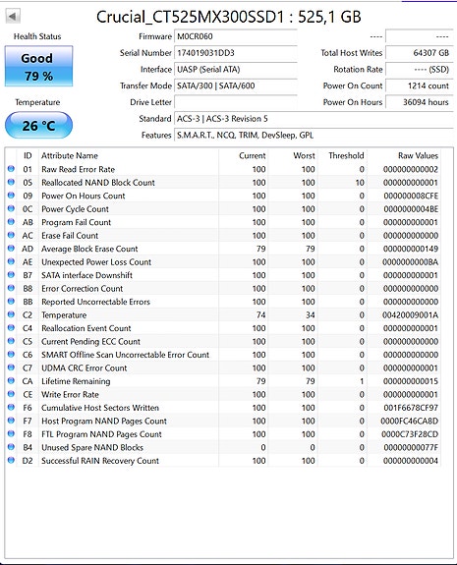This screenshot has height=565, width=457.
Task: Select the 'Lifetime Remaining' attribute name
Action: coord(76,381)
